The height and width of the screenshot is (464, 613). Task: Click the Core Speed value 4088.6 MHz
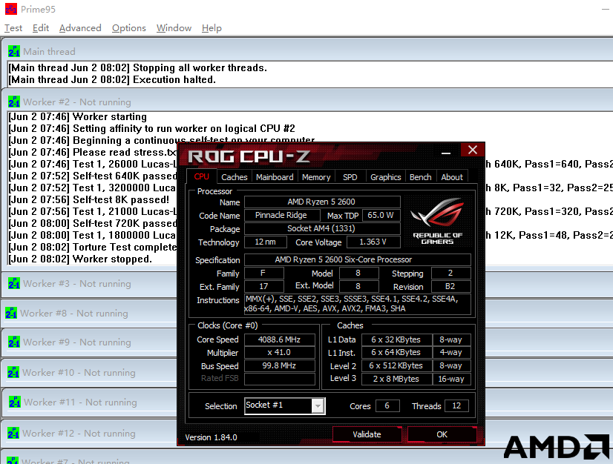click(x=280, y=339)
